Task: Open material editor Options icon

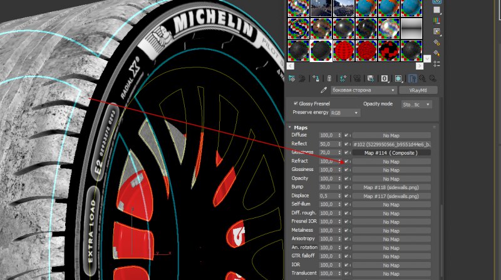Action: point(436,42)
